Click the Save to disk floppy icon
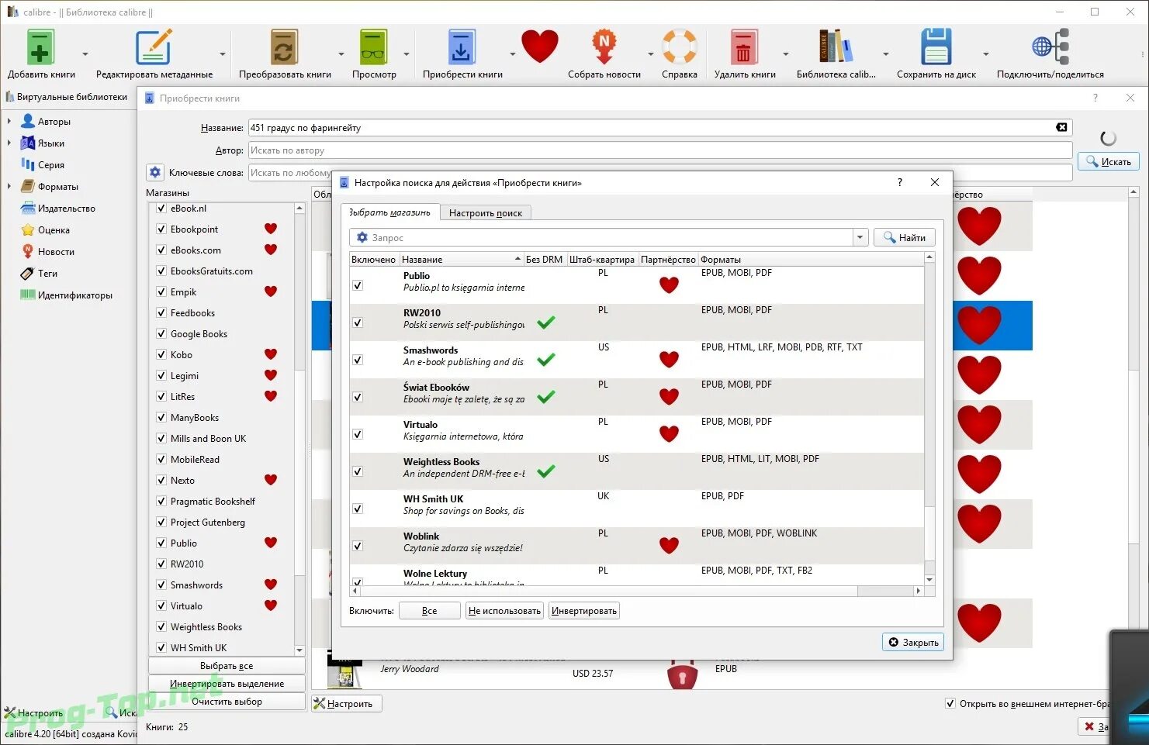The image size is (1149, 745). (x=936, y=47)
